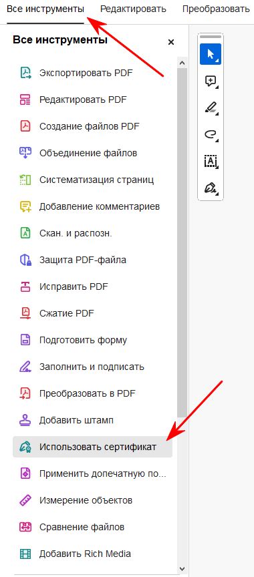The height and width of the screenshot is (577, 254).
Task: Click the scrollbar up arrow in the tools panel
Action: click(182, 63)
